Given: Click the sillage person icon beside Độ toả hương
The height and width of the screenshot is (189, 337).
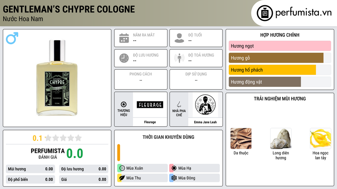Looking at the screenshot, I should click(179, 58).
